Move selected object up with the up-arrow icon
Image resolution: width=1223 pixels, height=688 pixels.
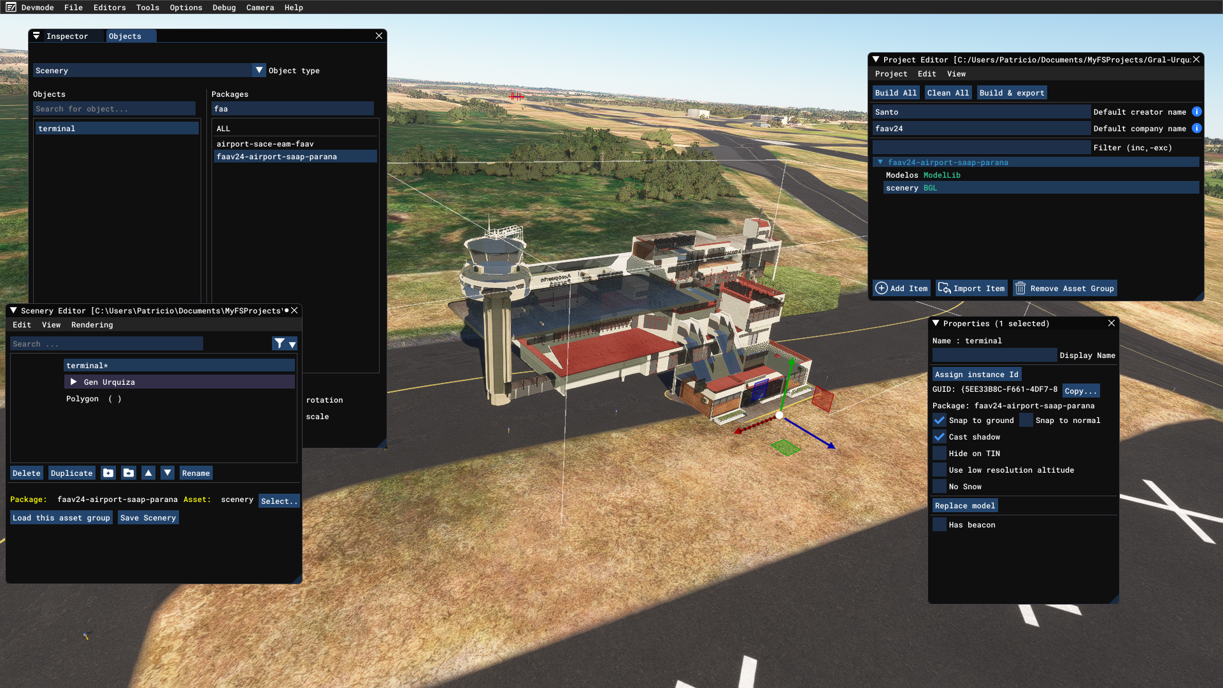point(148,473)
